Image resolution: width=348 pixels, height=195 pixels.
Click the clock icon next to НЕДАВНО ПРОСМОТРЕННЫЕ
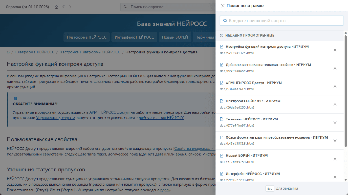coord(222,36)
